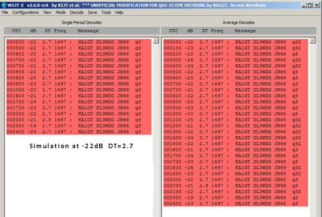The height and width of the screenshot is (217, 322).
Task: Select Single-Period Decodes row 002000
Action: pyautogui.click(x=79, y=114)
